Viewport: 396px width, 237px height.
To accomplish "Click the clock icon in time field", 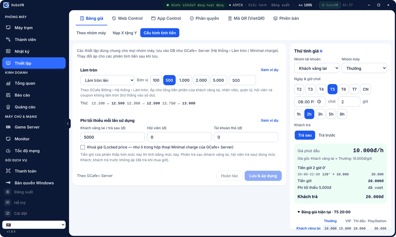I will click(x=319, y=102).
